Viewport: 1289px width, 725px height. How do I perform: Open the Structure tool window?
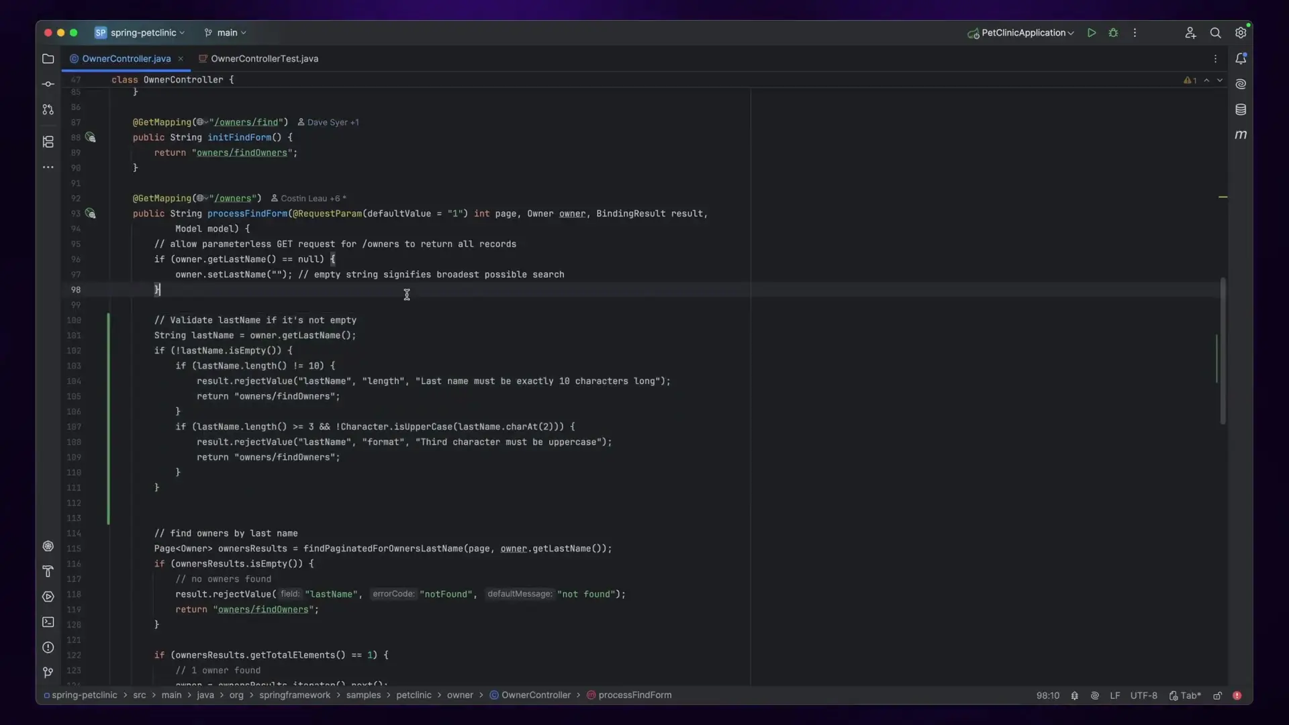point(48,142)
